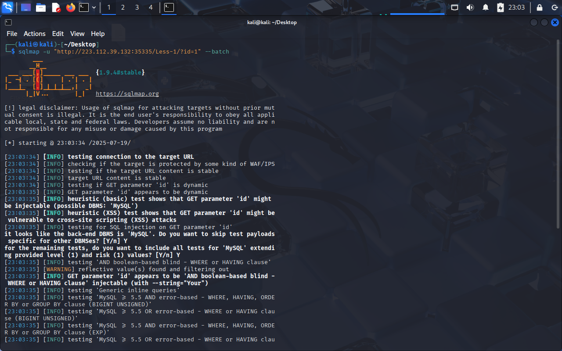Viewport: 562px width, 351px height.
Task: Click the 23:03 panel clock
Action: click(x=516, y=7)
